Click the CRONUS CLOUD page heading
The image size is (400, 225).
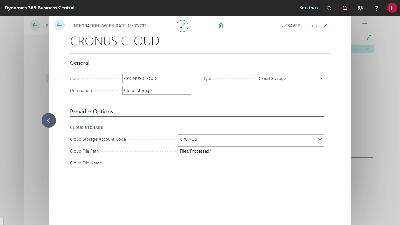point(115,41)
